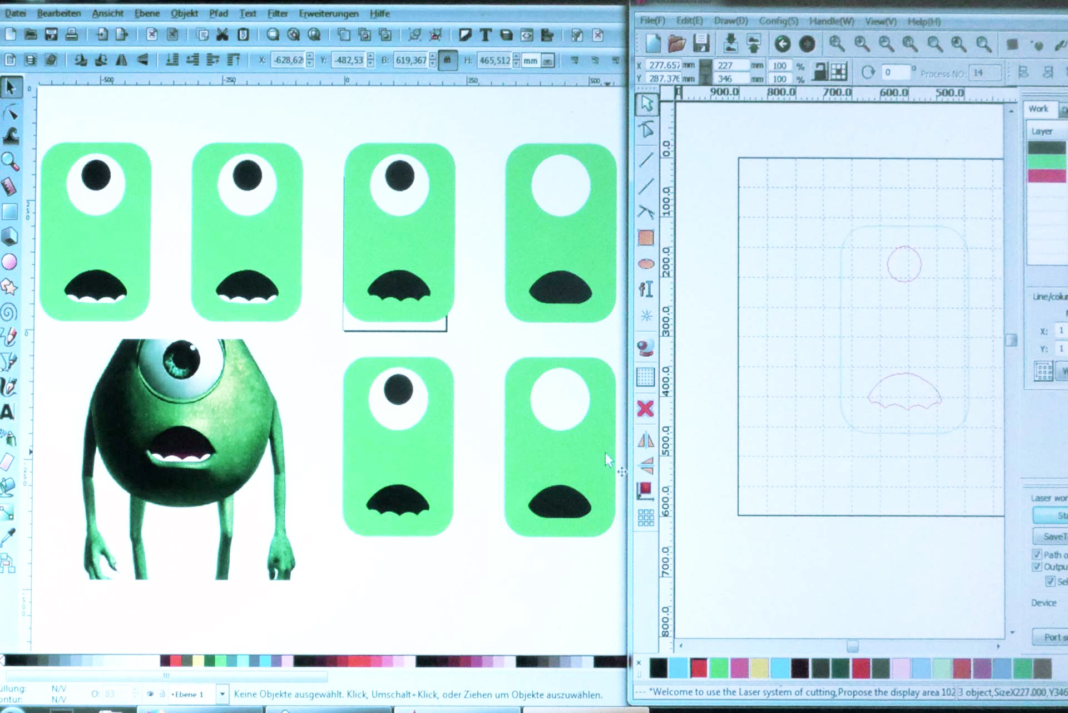
Task: Open the mm units dropdown
Action: pos(547,61)
